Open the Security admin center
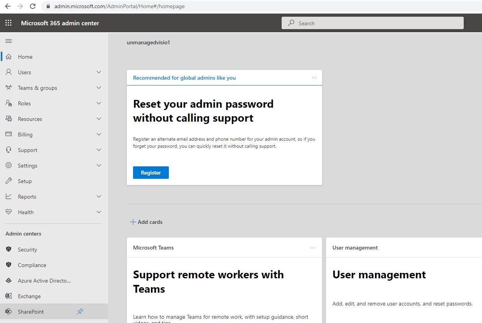482x323 pixels. [x=54, y=250]
